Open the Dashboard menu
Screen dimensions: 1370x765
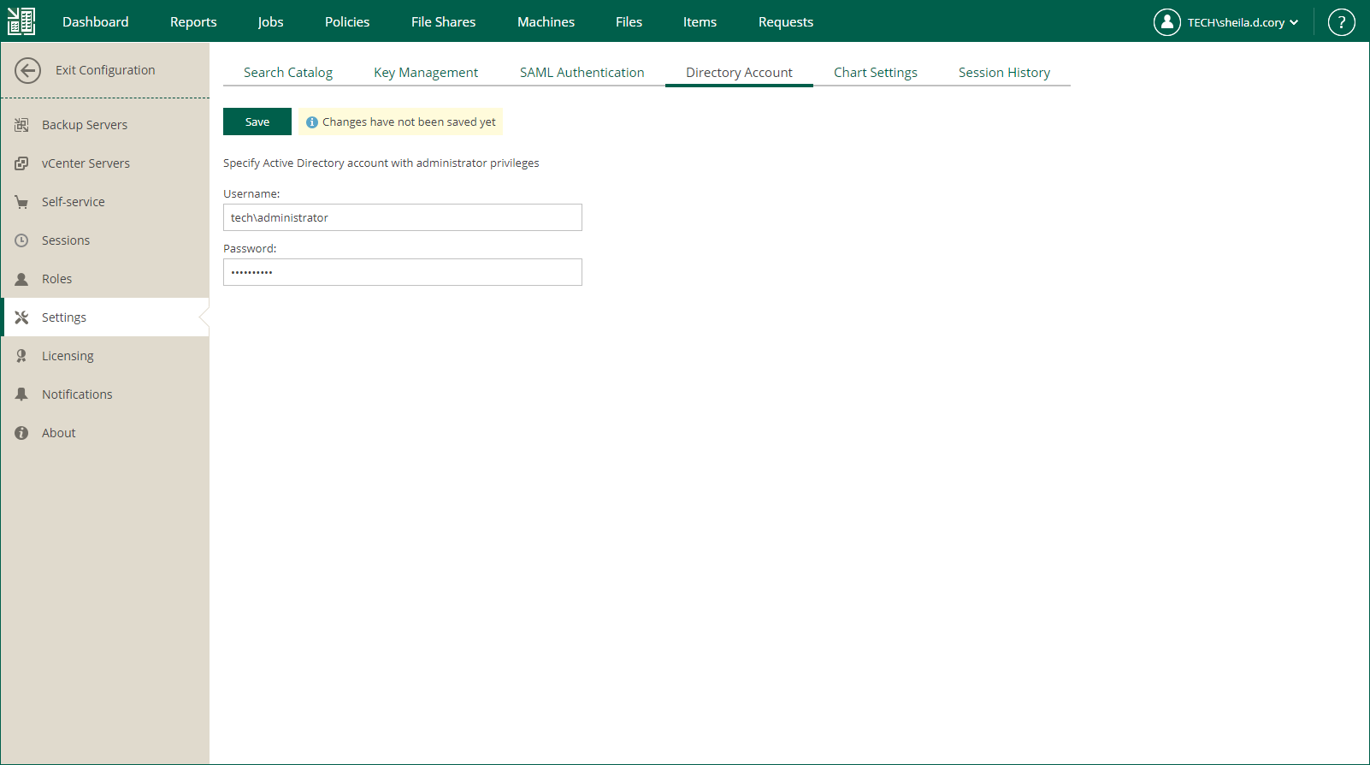pyautogui.click(x=96, y=22)
